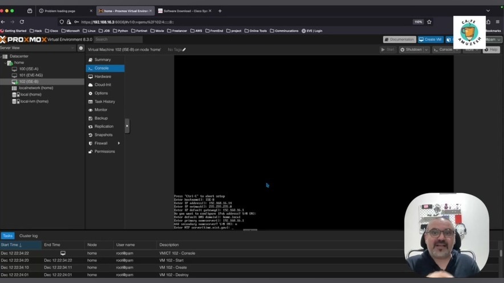Image resolution: width=504 pixels, height=283 pixels.
Task: Open a new browser tab
Action: click(x=220, y=11)
